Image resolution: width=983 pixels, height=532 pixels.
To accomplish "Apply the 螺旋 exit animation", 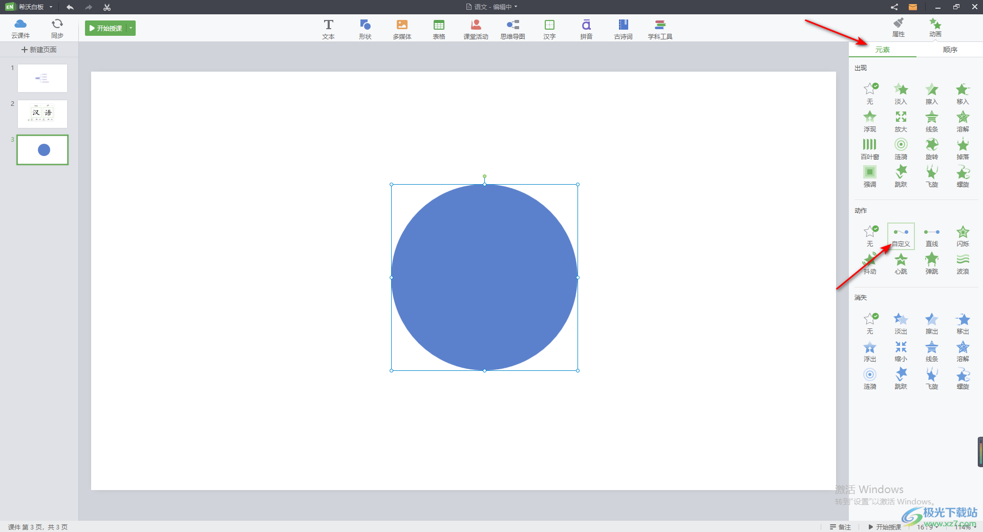I will click(963, 379).
